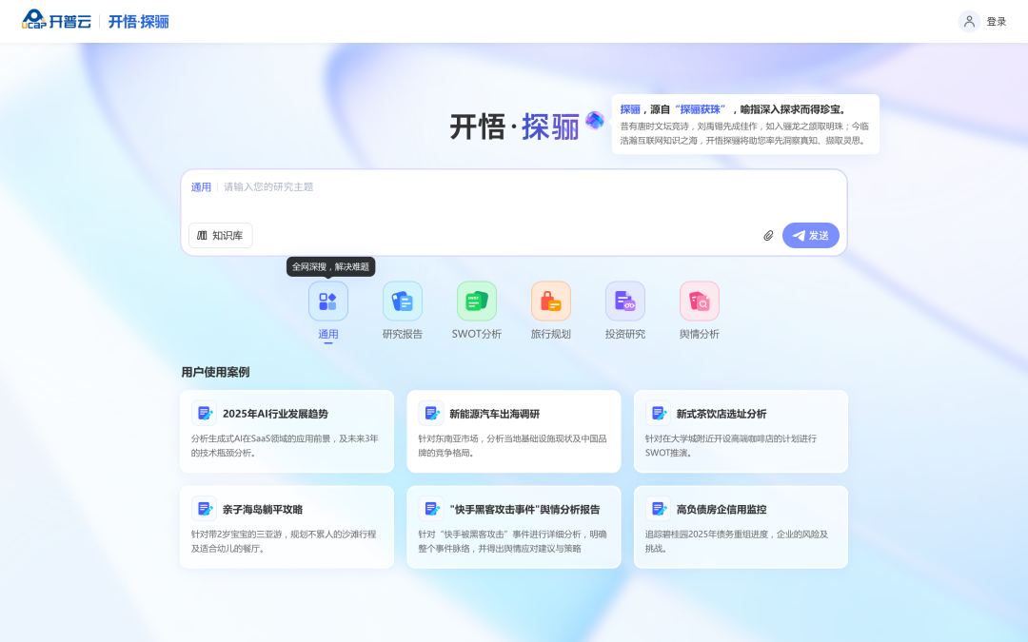Click the paperclip attachment icon

768,236
